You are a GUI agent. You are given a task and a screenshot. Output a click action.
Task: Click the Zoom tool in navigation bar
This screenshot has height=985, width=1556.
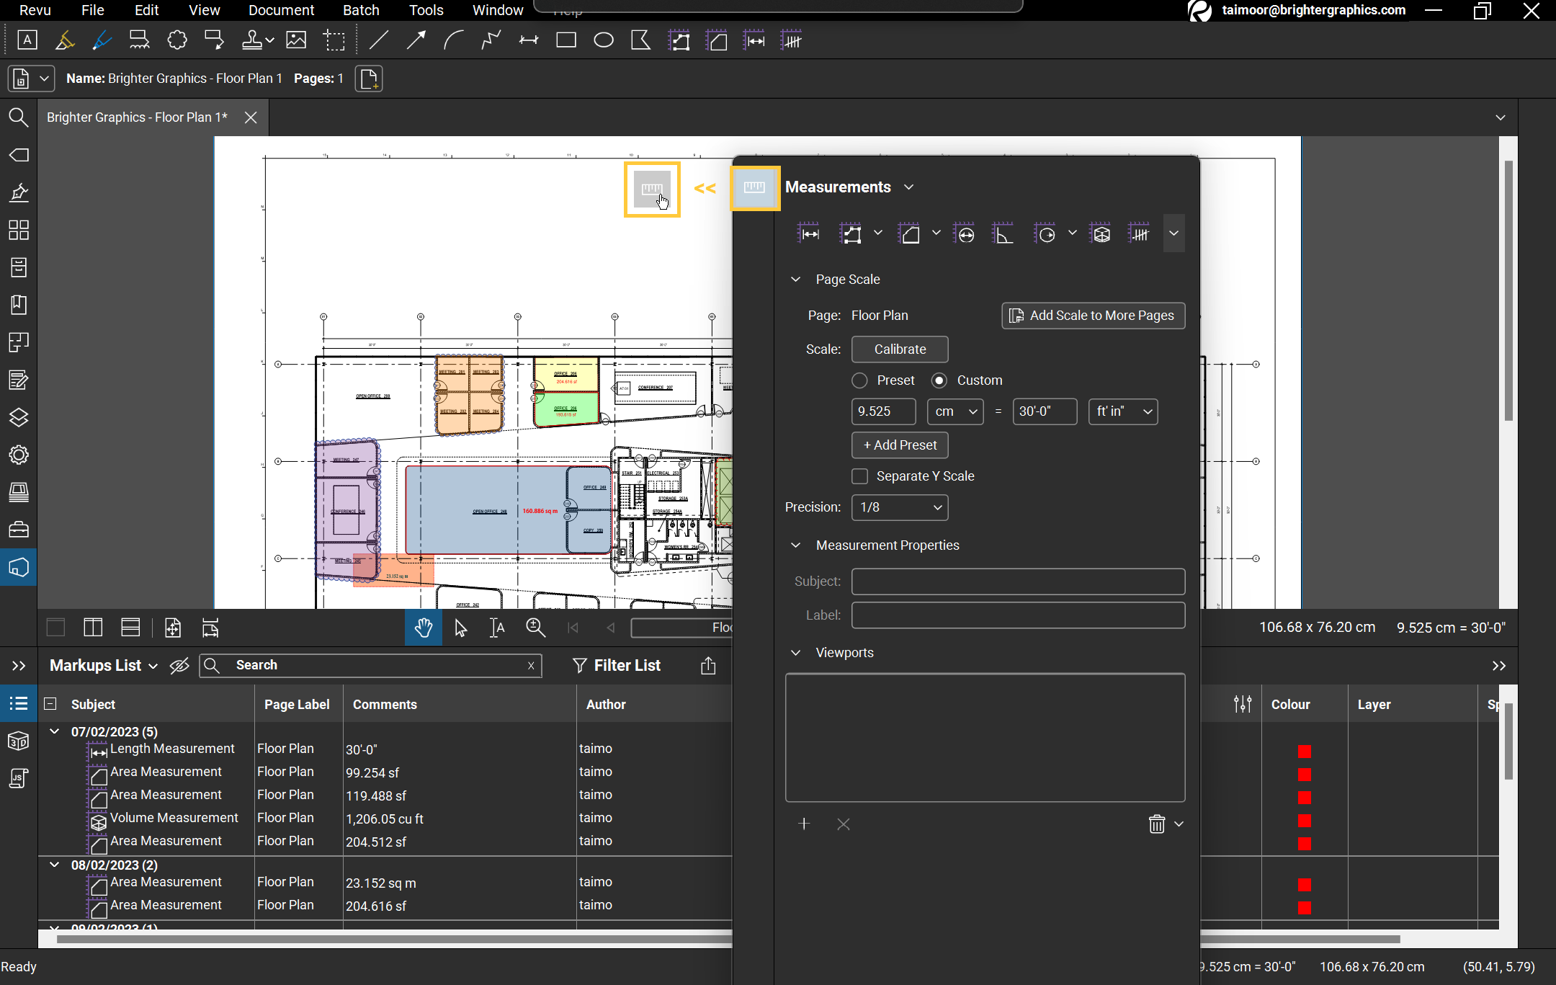click(535, 628)
